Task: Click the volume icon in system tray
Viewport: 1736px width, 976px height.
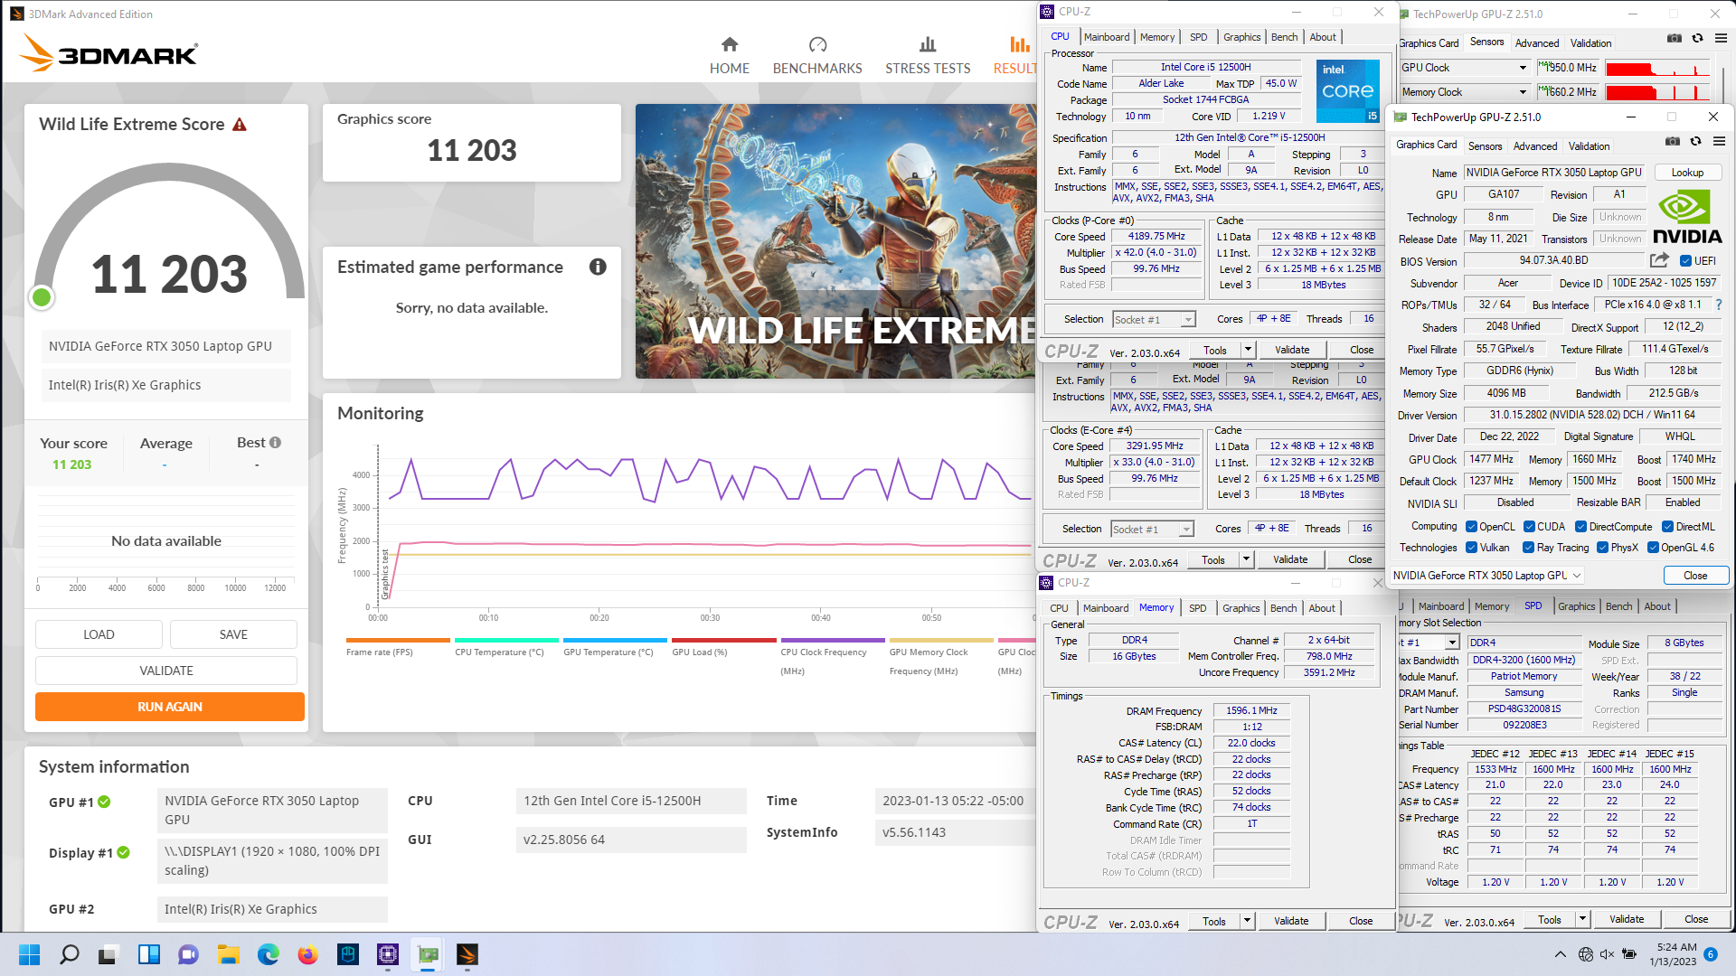Action: (1607, 954)
